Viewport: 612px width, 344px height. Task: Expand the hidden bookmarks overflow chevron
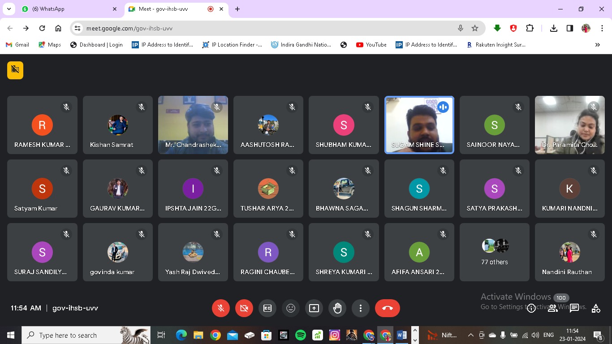click(597, 45)
